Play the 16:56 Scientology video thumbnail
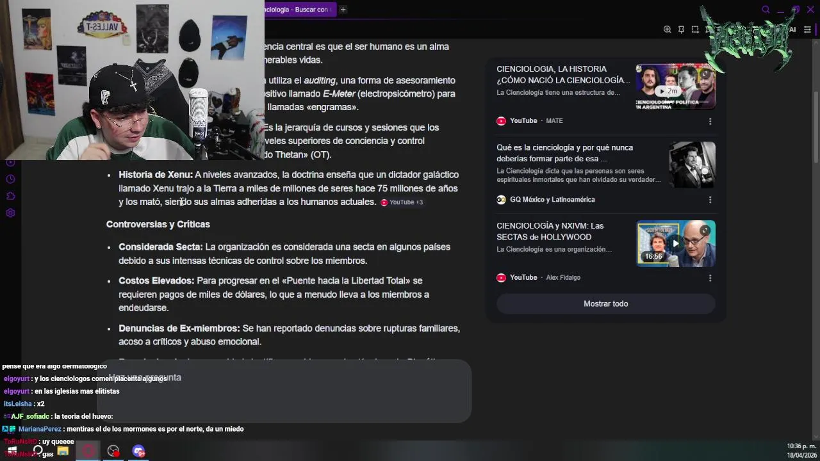This screenshot has height=461, width=820. pos(675,243)
